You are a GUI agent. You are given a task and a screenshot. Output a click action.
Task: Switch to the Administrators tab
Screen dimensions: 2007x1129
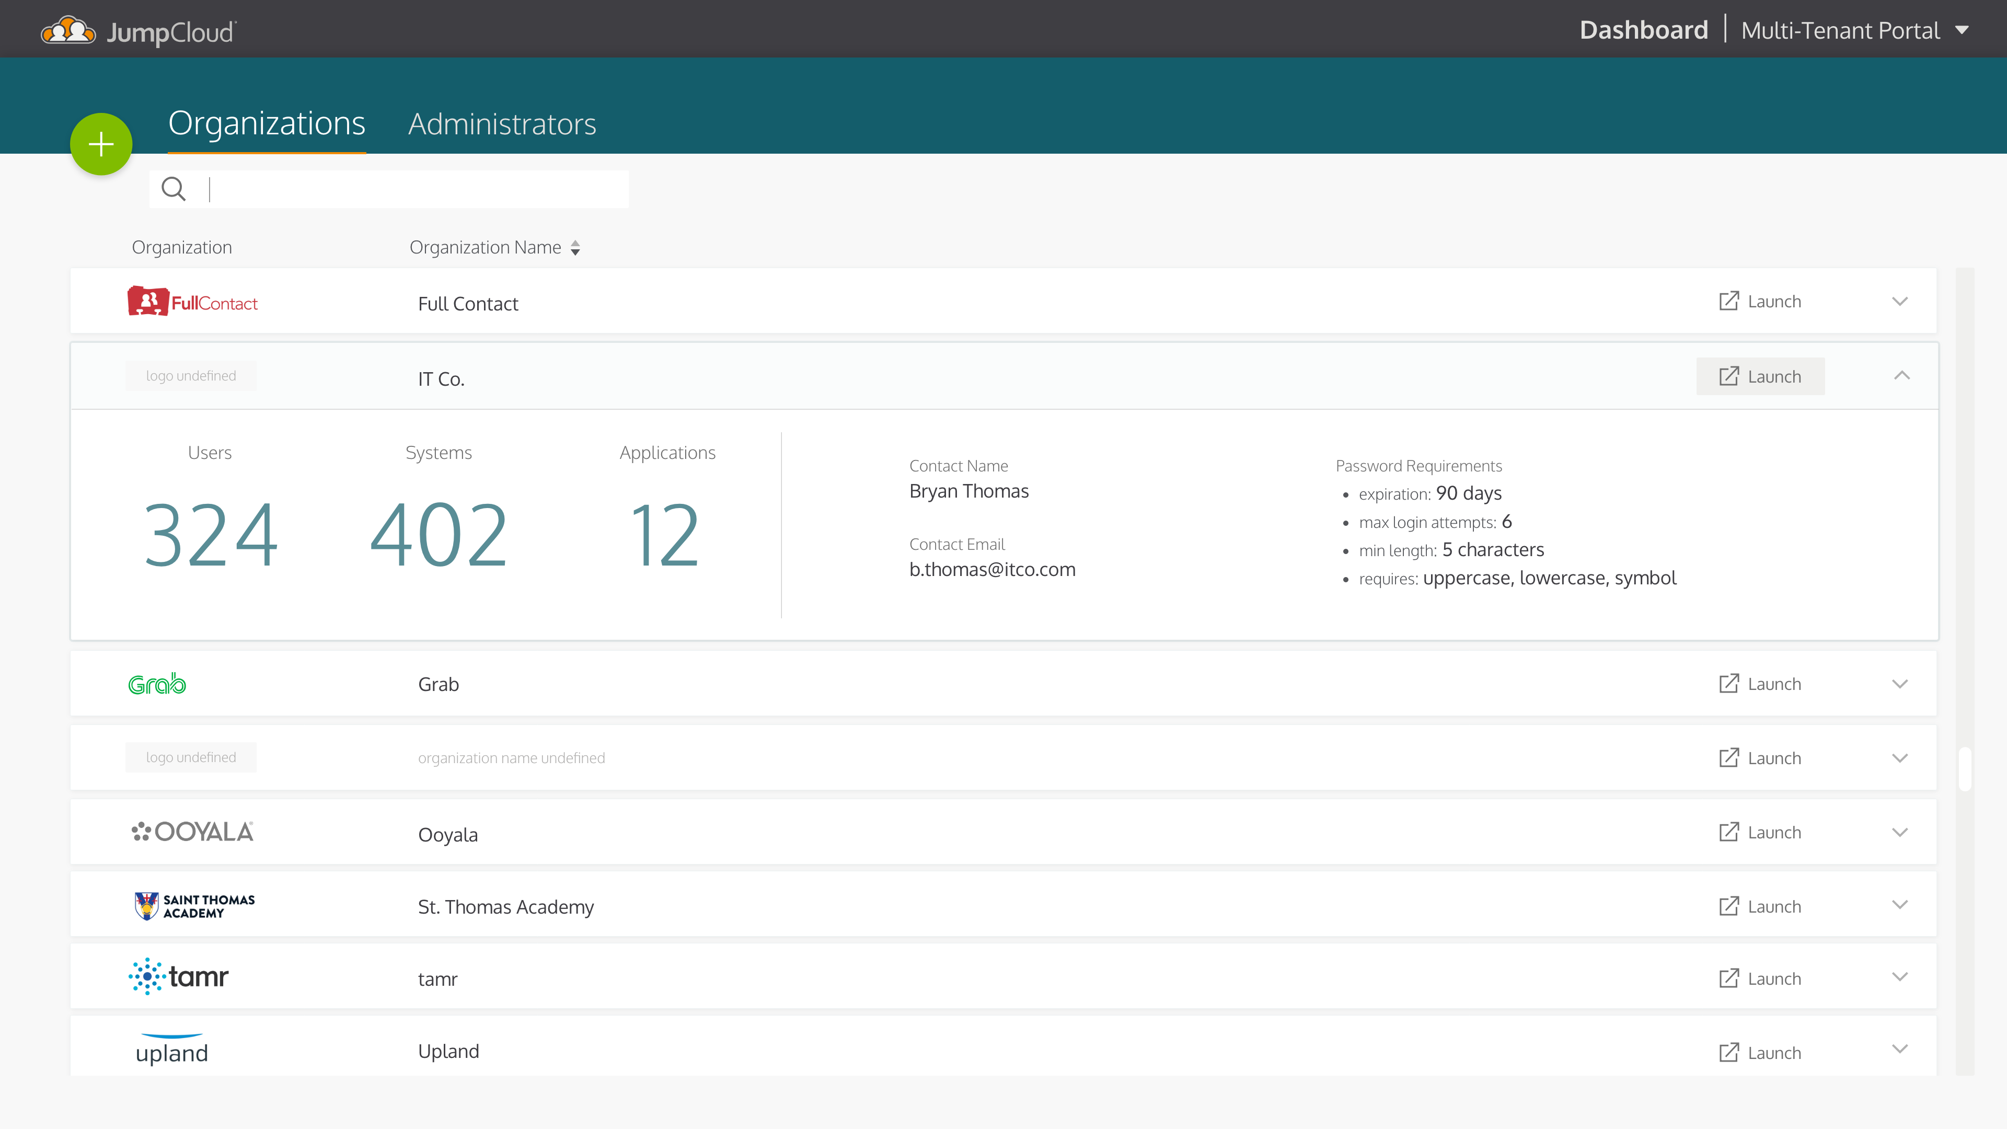point(502,124)
